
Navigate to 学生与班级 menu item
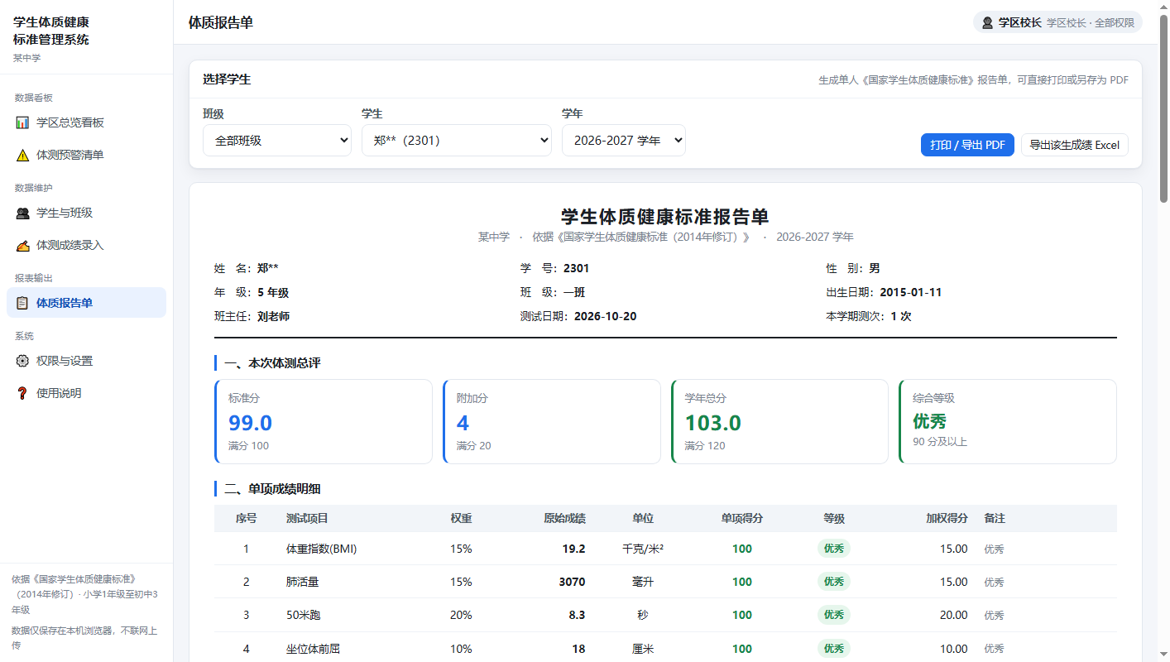pos(86,213)
